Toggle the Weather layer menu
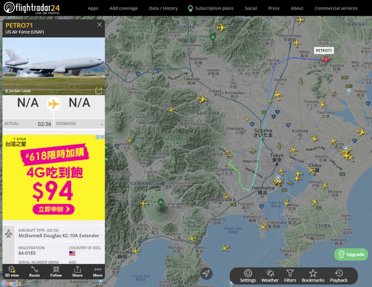Screen dimensions: 372x287 click(x=270, y=276)
